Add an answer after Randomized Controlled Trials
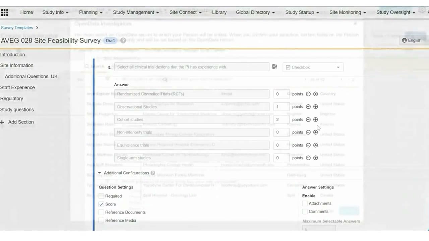429x241 pixels. tap(315, 94)
